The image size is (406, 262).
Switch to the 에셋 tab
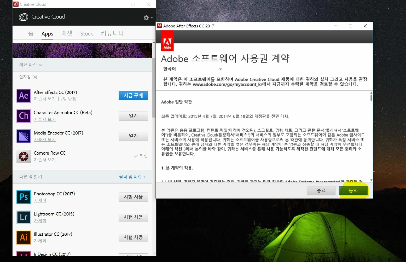[x=67, y=33]
